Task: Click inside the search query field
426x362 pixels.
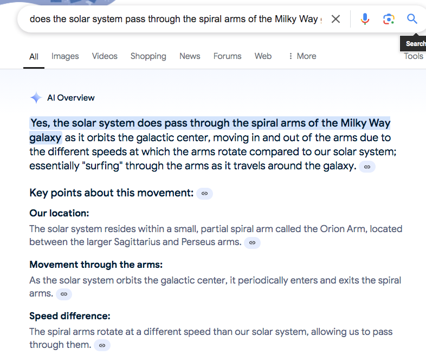Action: point(173,19)
